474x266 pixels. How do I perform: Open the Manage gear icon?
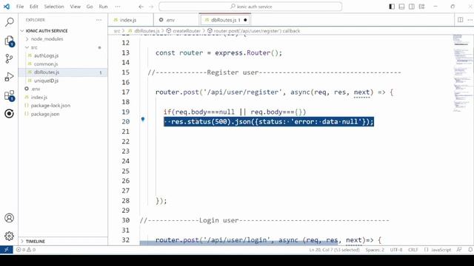(10, 236)
